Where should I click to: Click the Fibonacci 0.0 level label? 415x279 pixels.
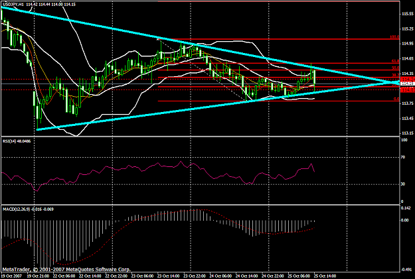coord(396,99)
